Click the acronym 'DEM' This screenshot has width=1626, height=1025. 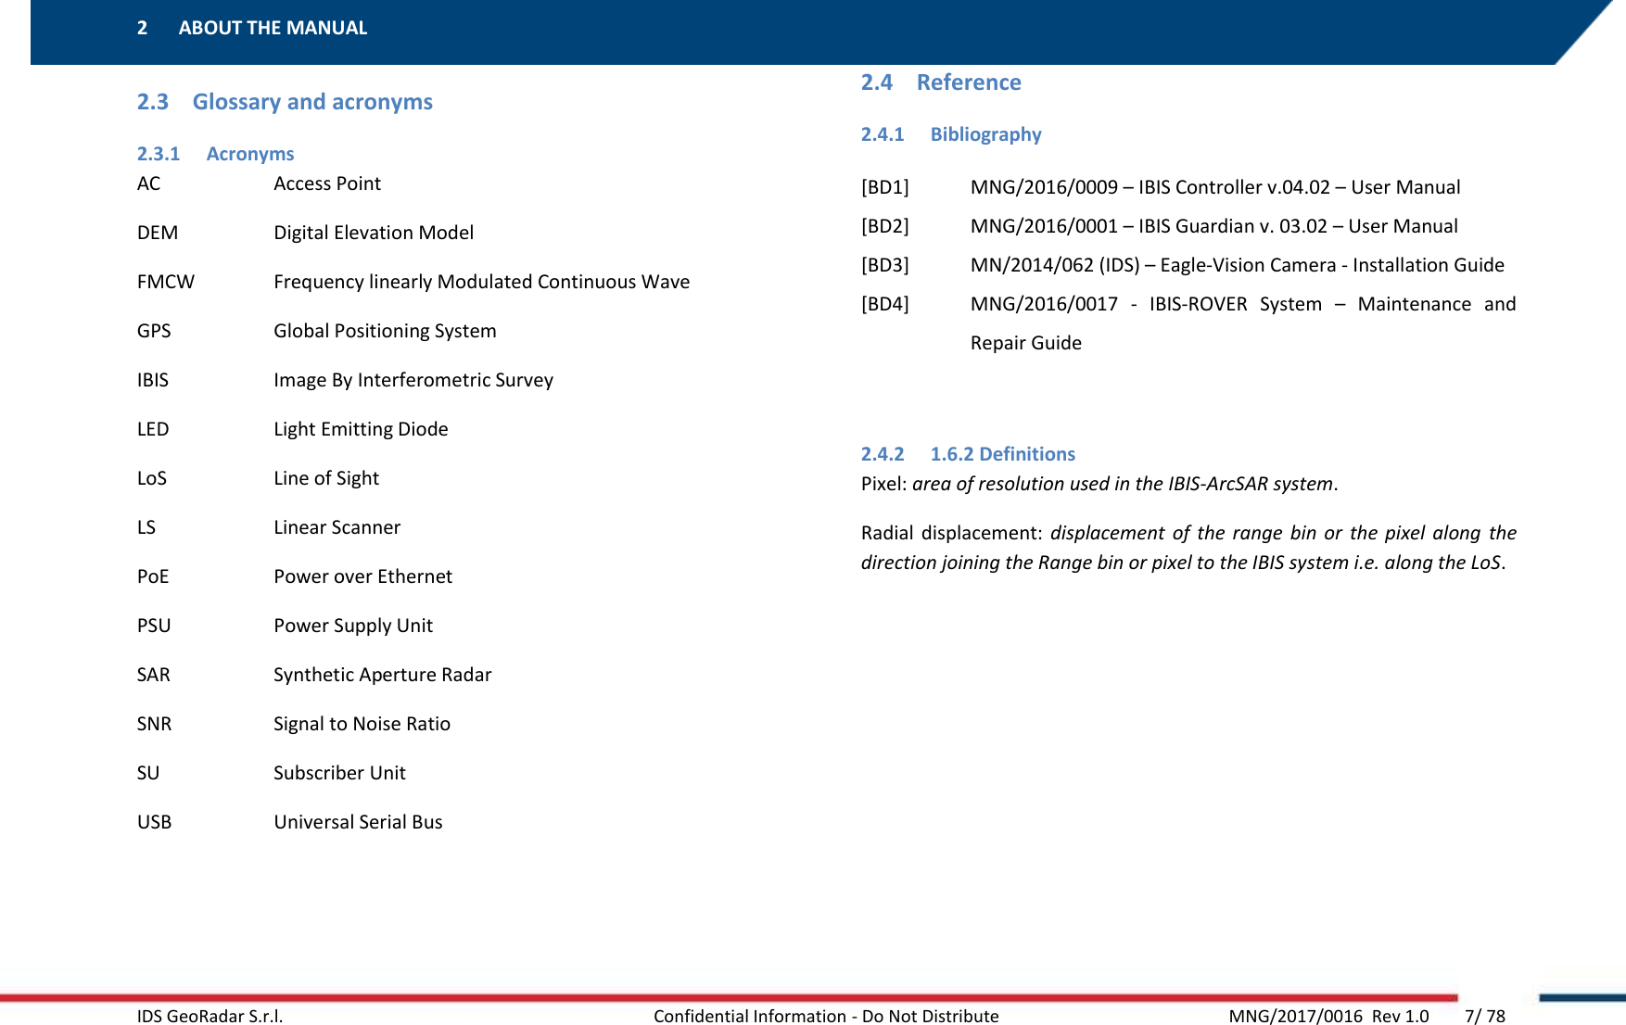[158, 233]
